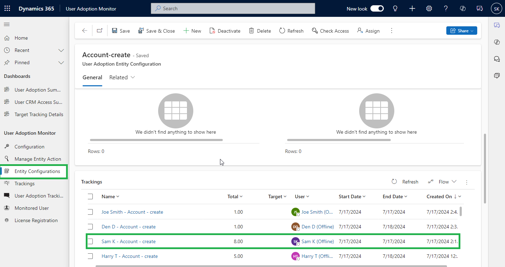Open the Help question mark icon
The image size is (505, 267).
(x=446, y=8)
